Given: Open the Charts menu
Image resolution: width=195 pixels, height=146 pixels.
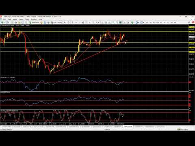Looking at the screenshot, I should (x=21, y=19).
